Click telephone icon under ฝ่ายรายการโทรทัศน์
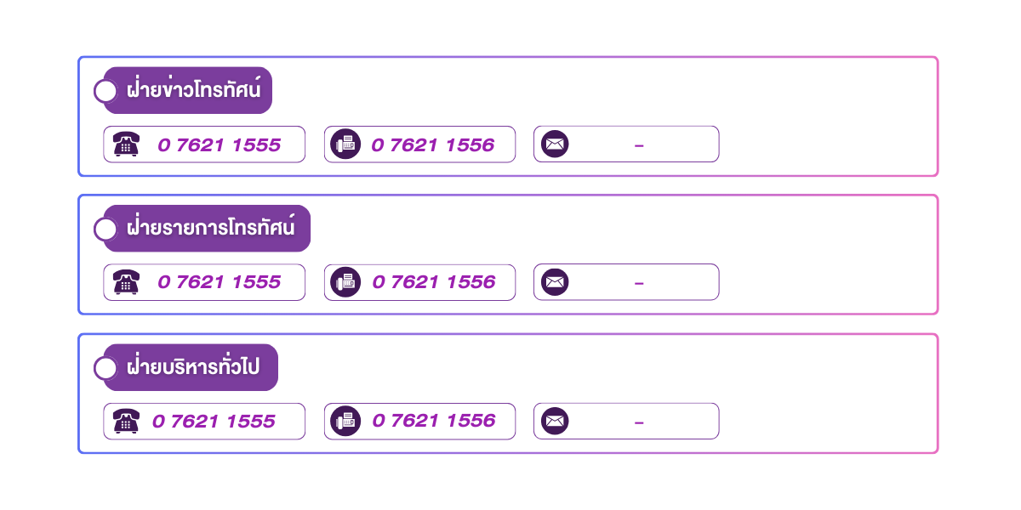The image size is (1021, 510). (x=125, y=282)
